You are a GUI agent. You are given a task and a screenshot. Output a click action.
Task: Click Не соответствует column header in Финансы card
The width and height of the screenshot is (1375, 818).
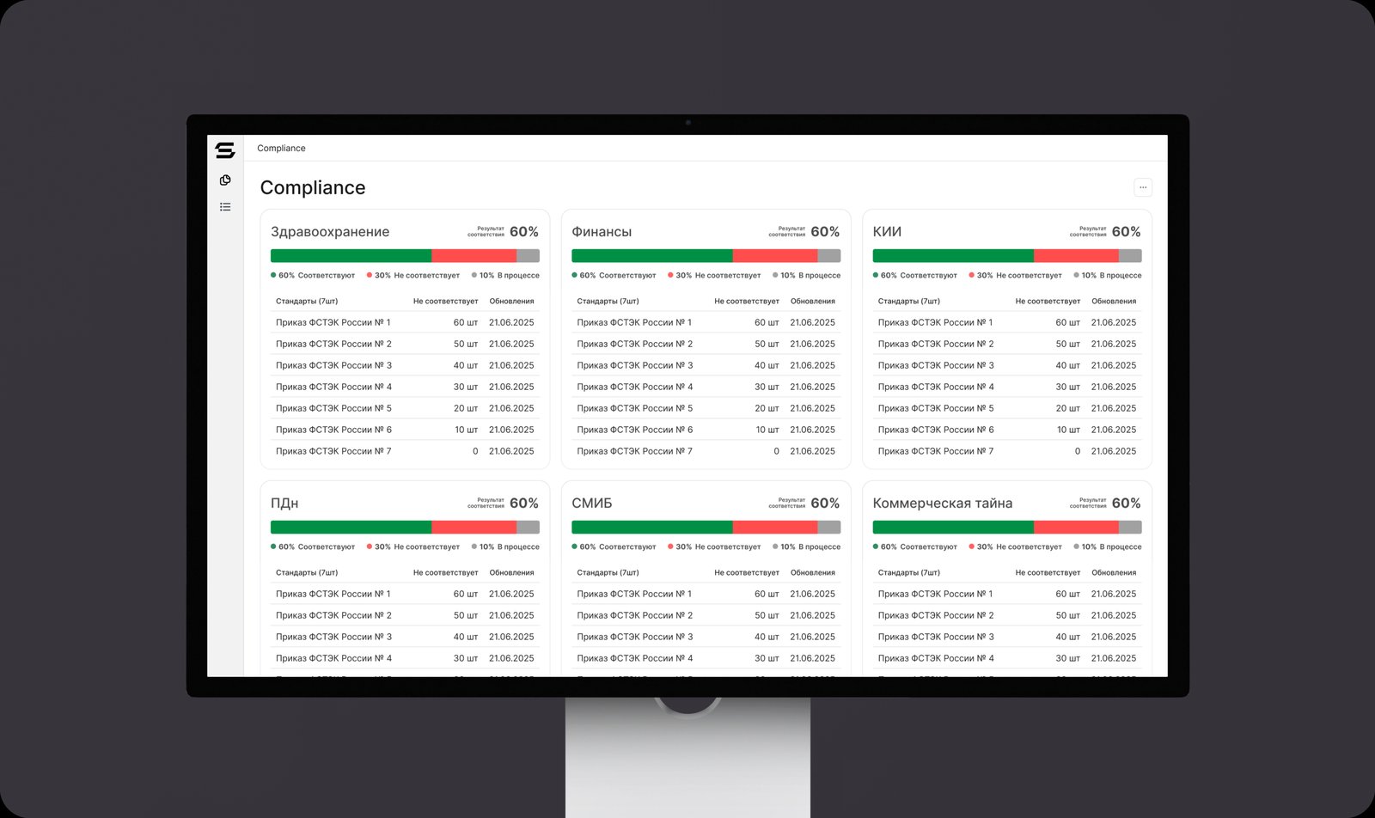pos(747,302)
